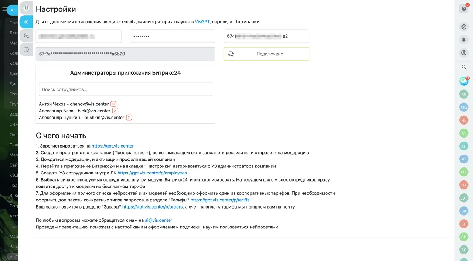Image resolution: width=473 pixels, height=261 pixels.
Task: Remove Александр Блок from administrators
Action: point(115,111)
